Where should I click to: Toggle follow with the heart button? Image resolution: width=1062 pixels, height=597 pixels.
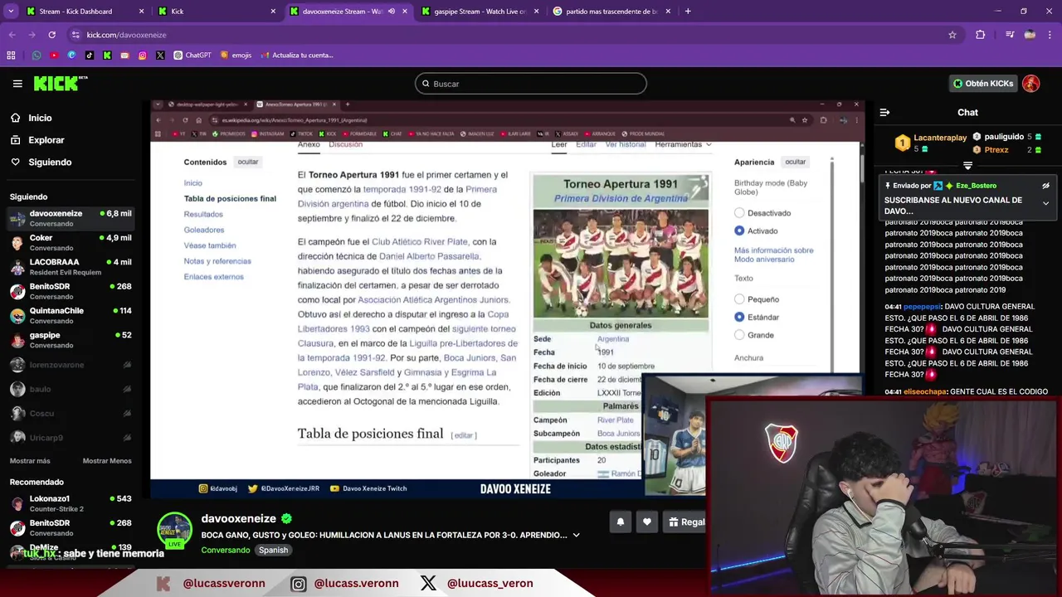(x=647, y=522)
